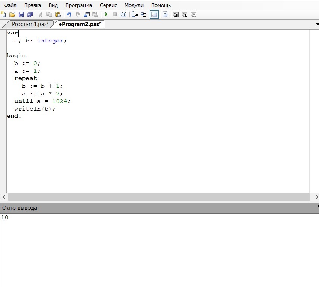
Task: Run the program with the green play icon
Action: click(x=106, y=15)
